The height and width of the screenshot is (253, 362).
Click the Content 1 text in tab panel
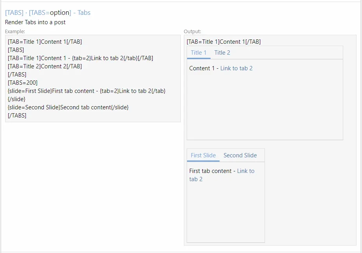coord(202,68)
